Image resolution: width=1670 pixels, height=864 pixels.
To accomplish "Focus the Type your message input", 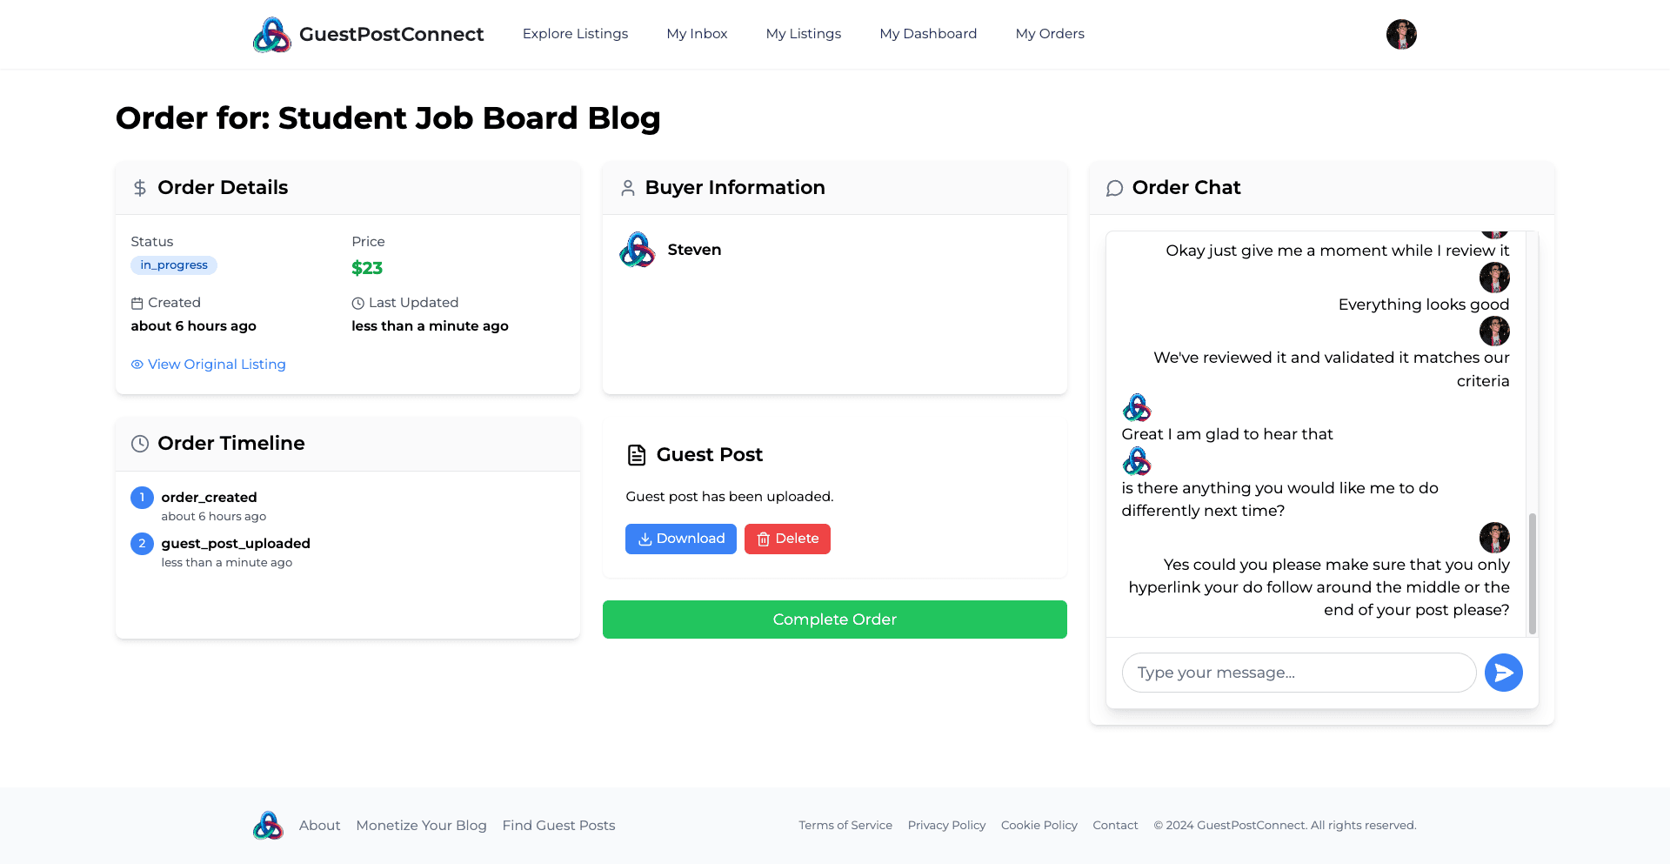I will (x=1299, y=673).
